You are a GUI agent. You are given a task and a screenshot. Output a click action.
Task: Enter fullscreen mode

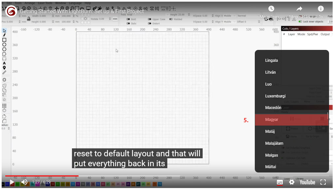tap(323, 182)
